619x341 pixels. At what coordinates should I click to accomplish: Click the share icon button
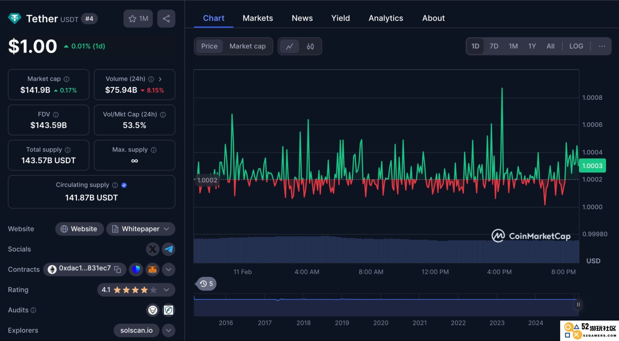[x=166, y=19]
